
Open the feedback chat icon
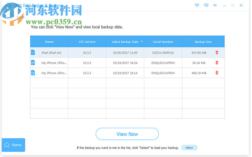coord(206,5)
